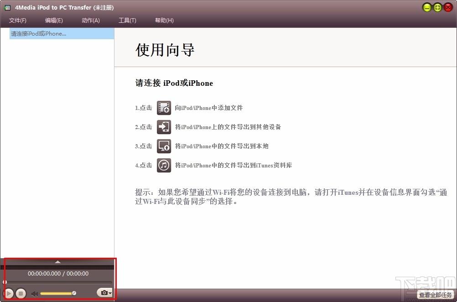Open the 动作(A) menu
Image resolution: width=457 pixels, height=302 pixels.
point(91,21)
